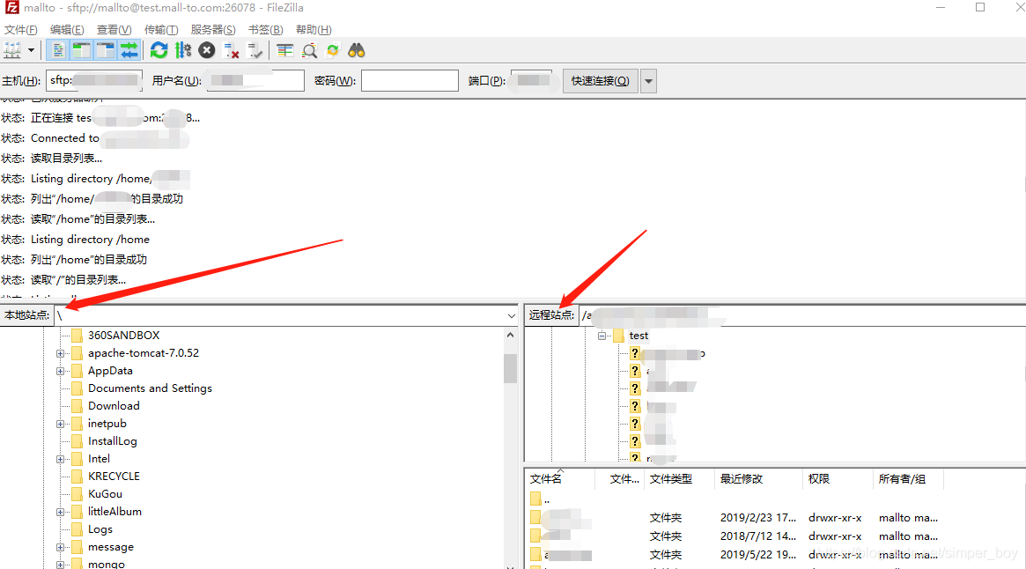Open the Site Manager dropdown arrow
Screen dimensions: 1026x569
point(31,50)
